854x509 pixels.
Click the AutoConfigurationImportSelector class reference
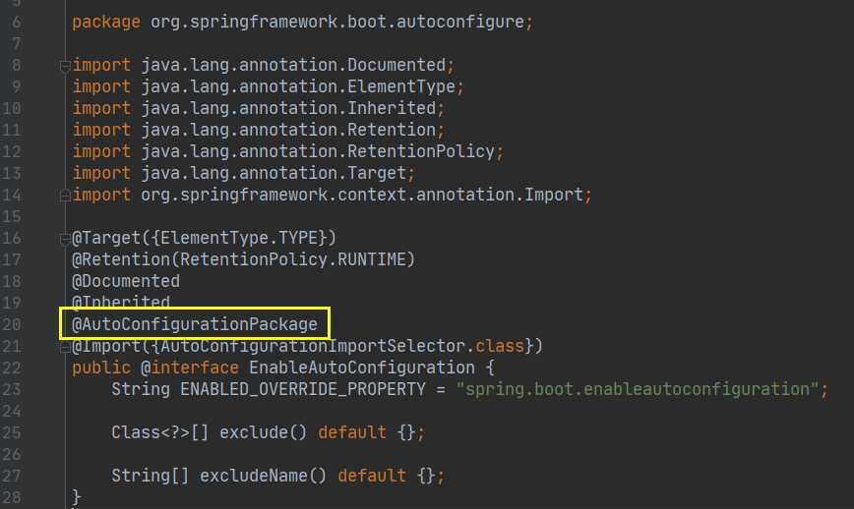[x=313, y=346]
